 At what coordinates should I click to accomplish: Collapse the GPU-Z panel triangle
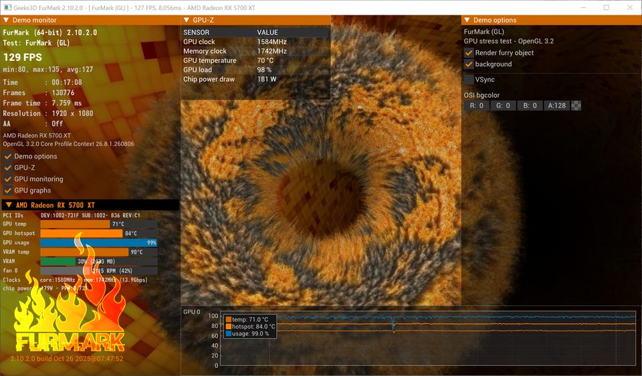187,20
